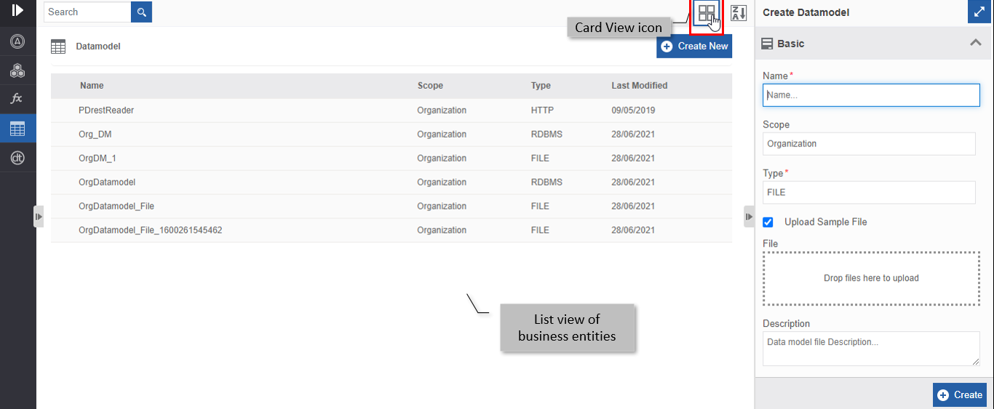Open the Type FILE dropdown
This screenshot has height=409, width=994.
pyautogui.click(x=869, y=192)
